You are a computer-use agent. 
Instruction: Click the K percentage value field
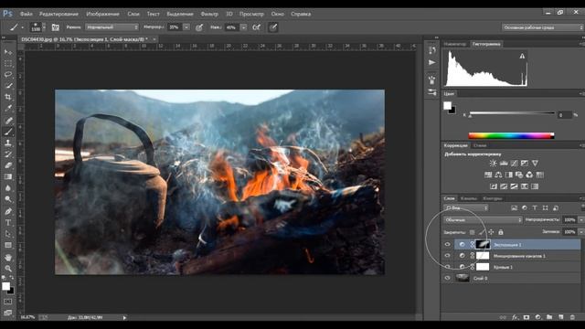click(565, 115)
